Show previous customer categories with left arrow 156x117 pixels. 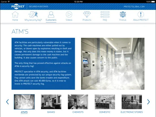click(x=7, y=102)
